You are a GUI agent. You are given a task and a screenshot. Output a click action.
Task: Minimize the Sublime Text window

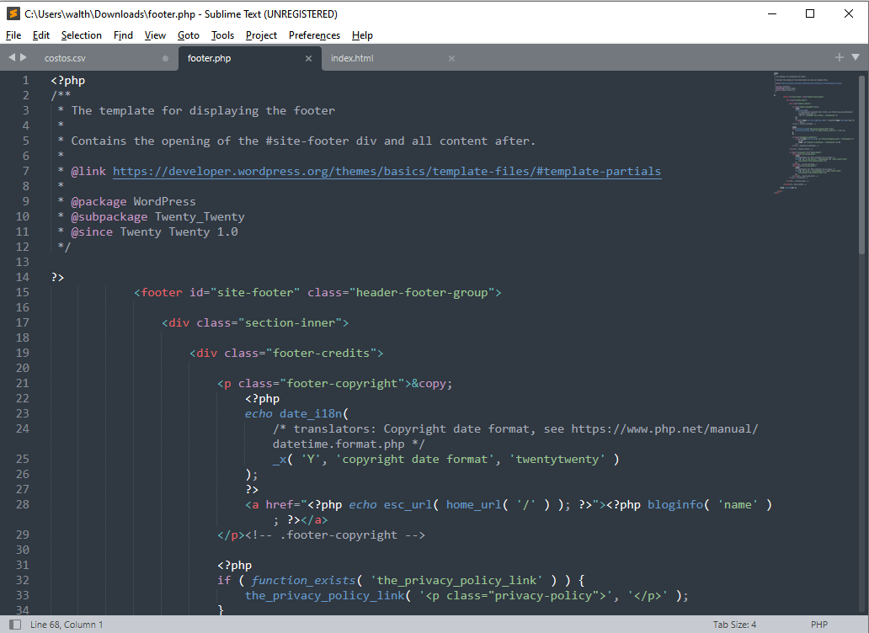point(772,13)
